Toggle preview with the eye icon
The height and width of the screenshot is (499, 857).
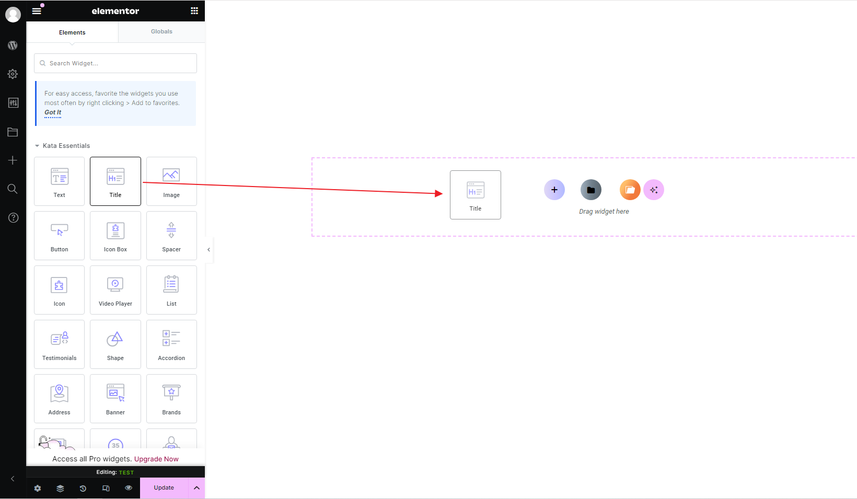[x=129, y=488]
